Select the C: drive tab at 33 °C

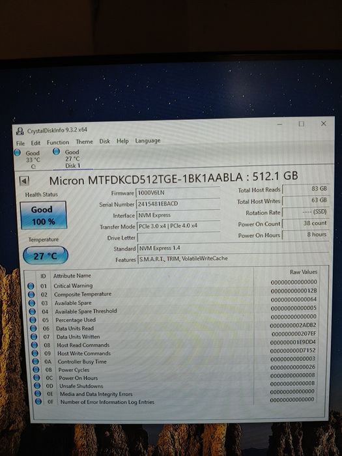click(28, 160)
